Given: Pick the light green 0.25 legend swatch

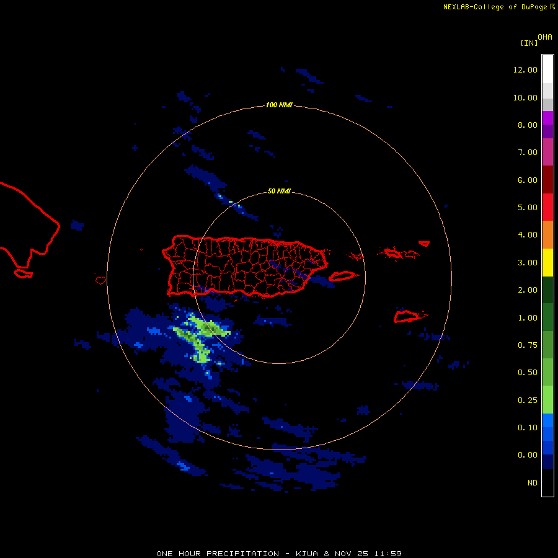Looking at the screenshot, I should (x=547, y=400).
